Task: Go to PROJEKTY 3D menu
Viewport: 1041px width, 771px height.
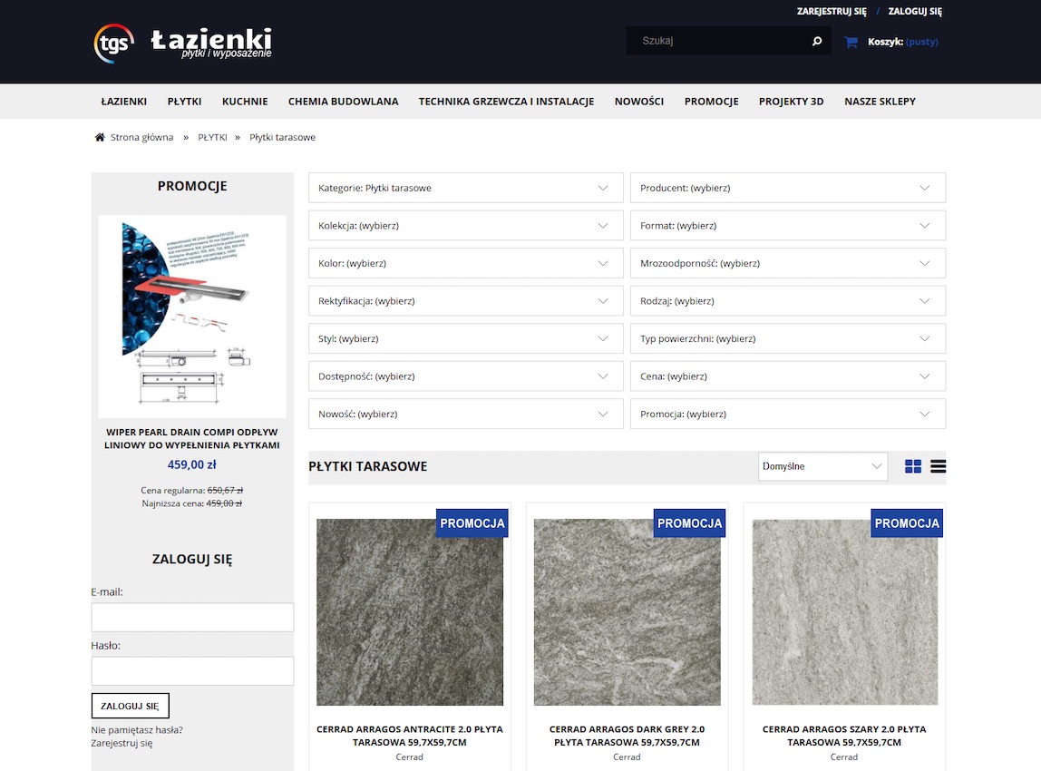Action: pos(791,102)
